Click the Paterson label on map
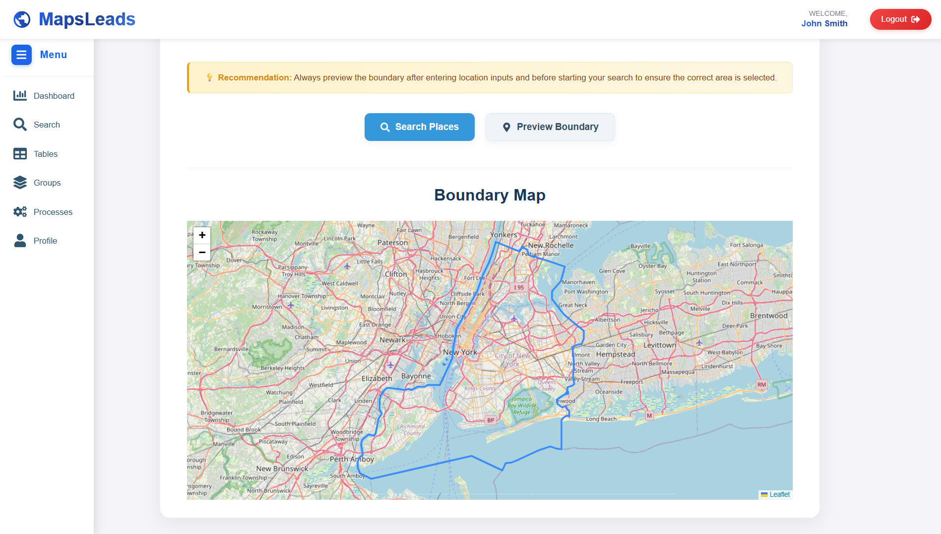Viewport: 941px width, 534px height. click(392, 243)
